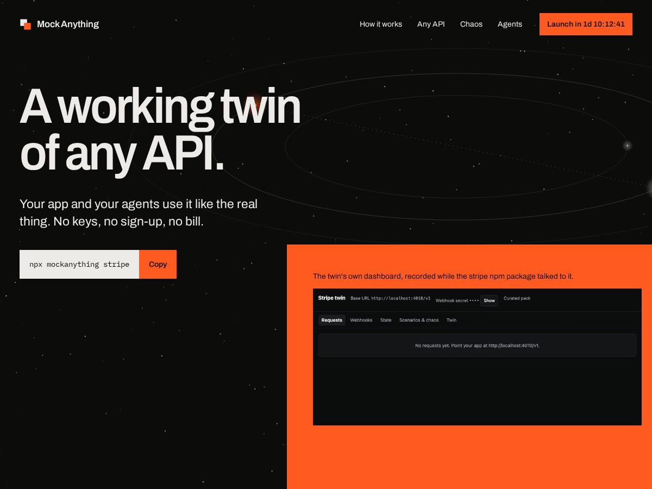Open the Any API nav link
This screenshot has width=652, height=489.
[431, 24]
